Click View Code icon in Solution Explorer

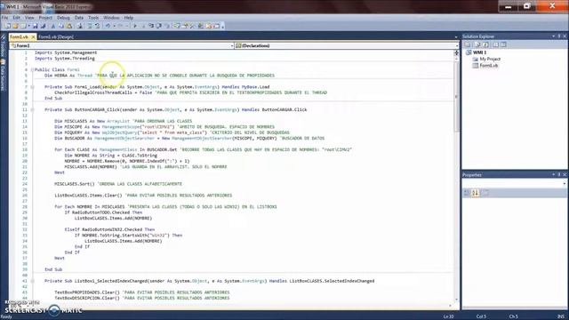495,44
